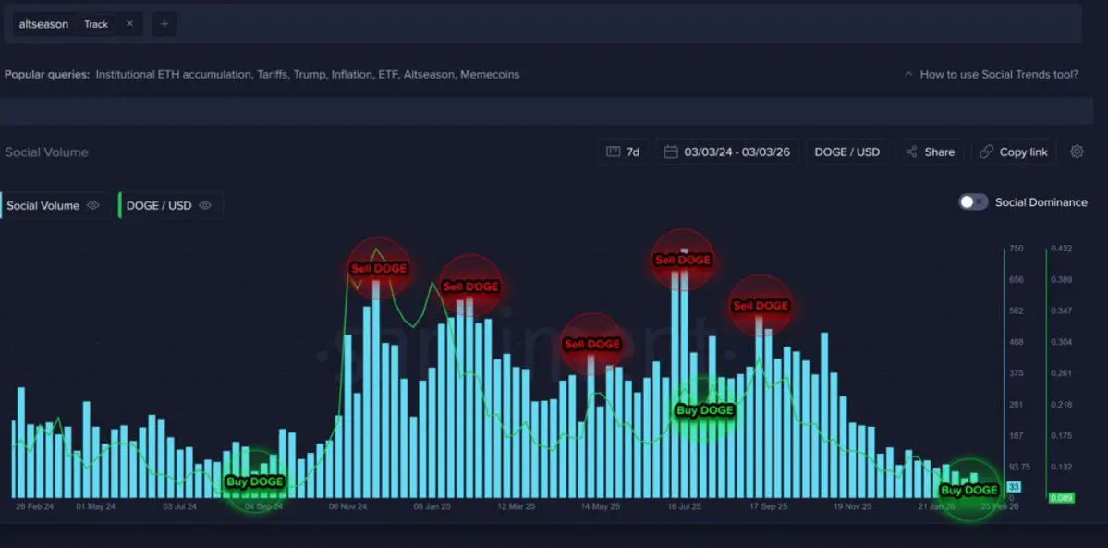This screenshot has width=1108, height=548.
Task: Enable the Social Dominance switch
Action: [973, 201]
